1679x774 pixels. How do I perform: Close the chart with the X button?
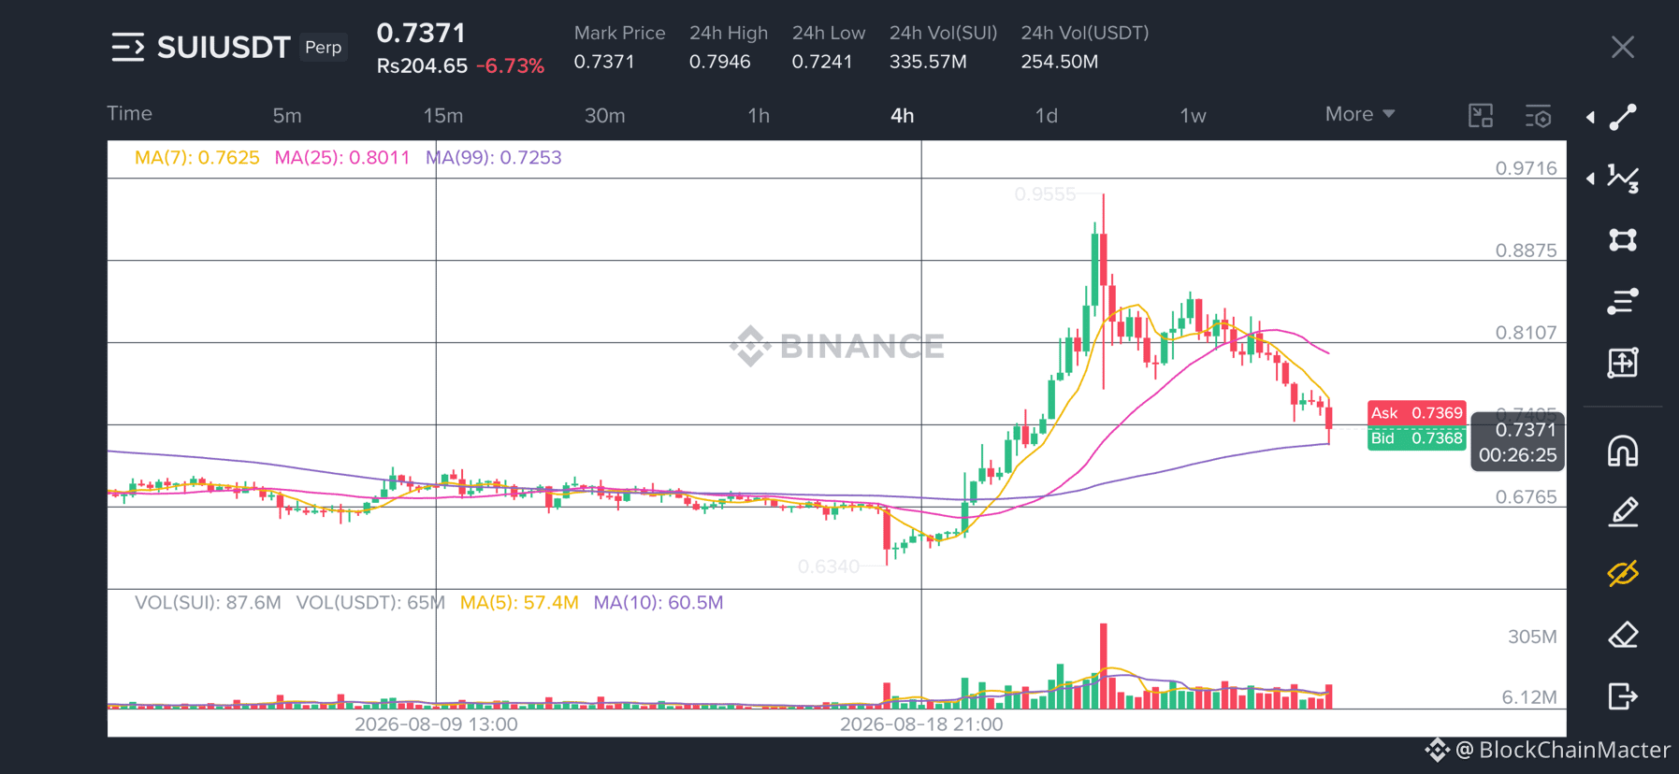1623,47
